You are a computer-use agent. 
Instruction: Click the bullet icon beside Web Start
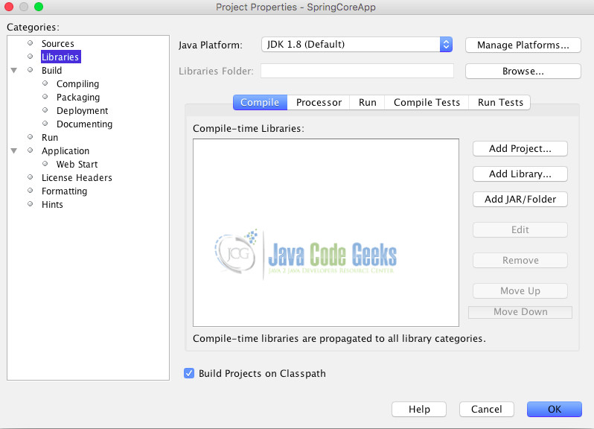[45, 164]
